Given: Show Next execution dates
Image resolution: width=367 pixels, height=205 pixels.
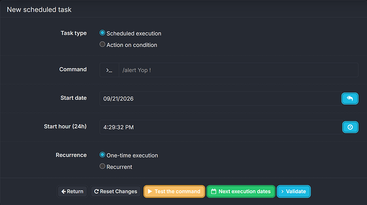Looking at the screenshot, I should (241, 191).
